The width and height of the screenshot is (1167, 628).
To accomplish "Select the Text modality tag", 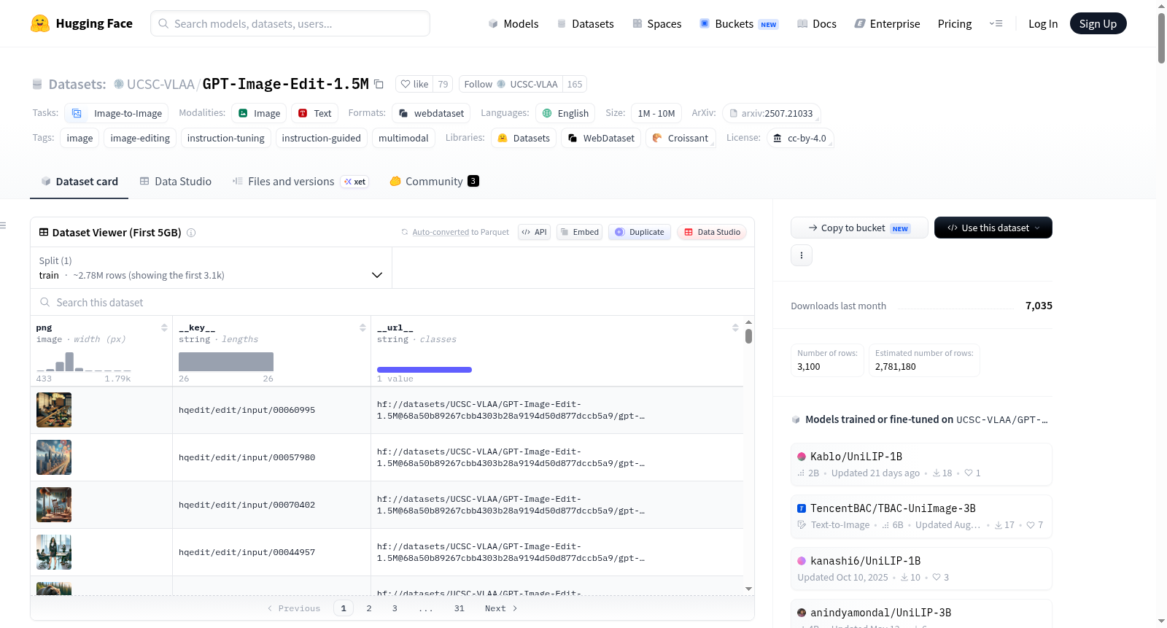I will coord(314,113).
